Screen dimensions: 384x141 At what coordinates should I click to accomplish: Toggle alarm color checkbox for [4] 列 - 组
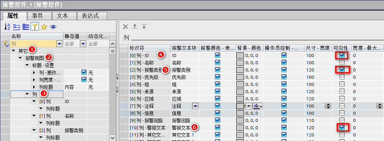(217, 84)
